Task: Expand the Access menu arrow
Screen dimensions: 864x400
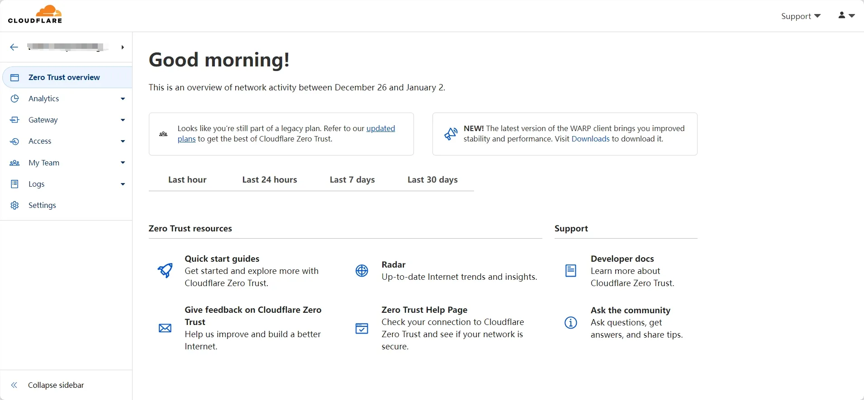Action: pyautogui.click(x=123, y=141)
